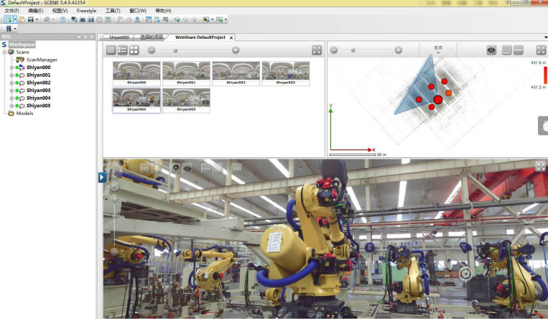This screenshot has height=319, width=548.
Task: Click the plus icon to enlarge scan thumbnails
Action: [236, 50]
